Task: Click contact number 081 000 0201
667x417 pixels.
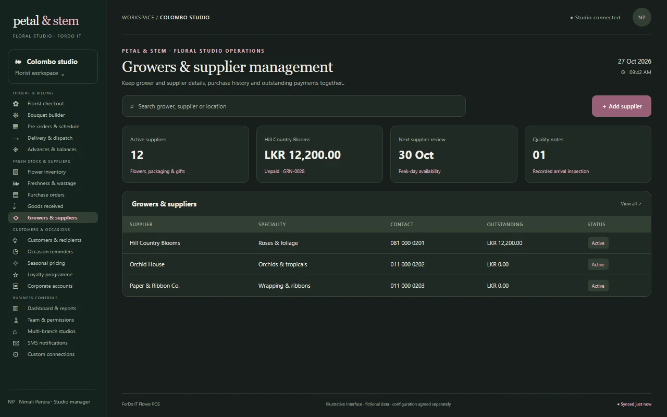Action: 407,243
